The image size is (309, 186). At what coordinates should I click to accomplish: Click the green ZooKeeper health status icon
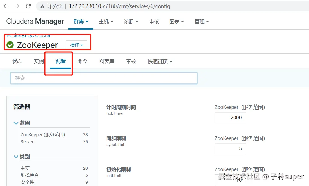tap(10, 45)
